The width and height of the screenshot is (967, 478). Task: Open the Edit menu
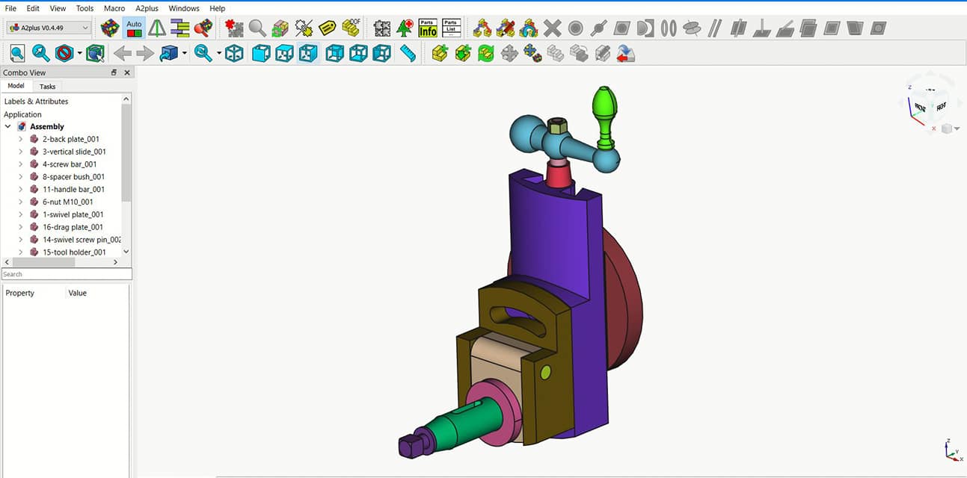[x=33, y=8]
